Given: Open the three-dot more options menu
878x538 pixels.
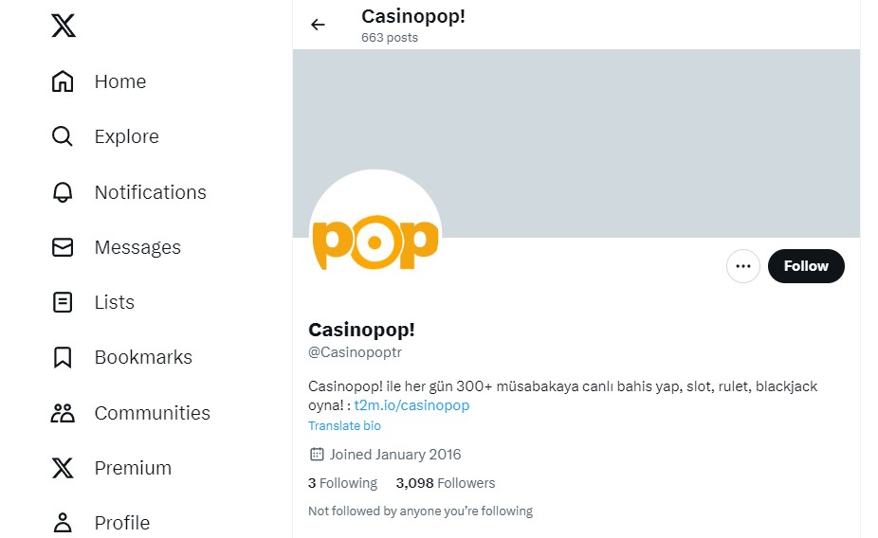Looking at the screenshot, I should 743,266.
